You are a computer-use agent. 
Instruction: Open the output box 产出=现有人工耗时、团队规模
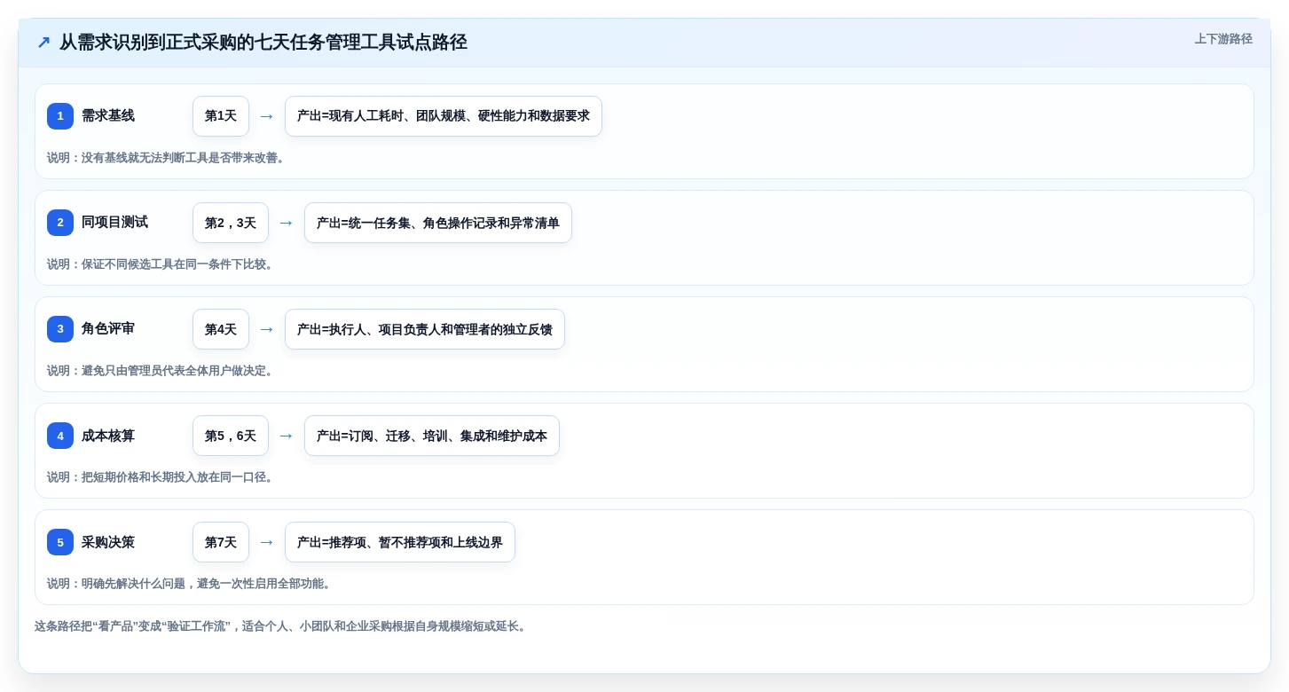pos(444,116)
